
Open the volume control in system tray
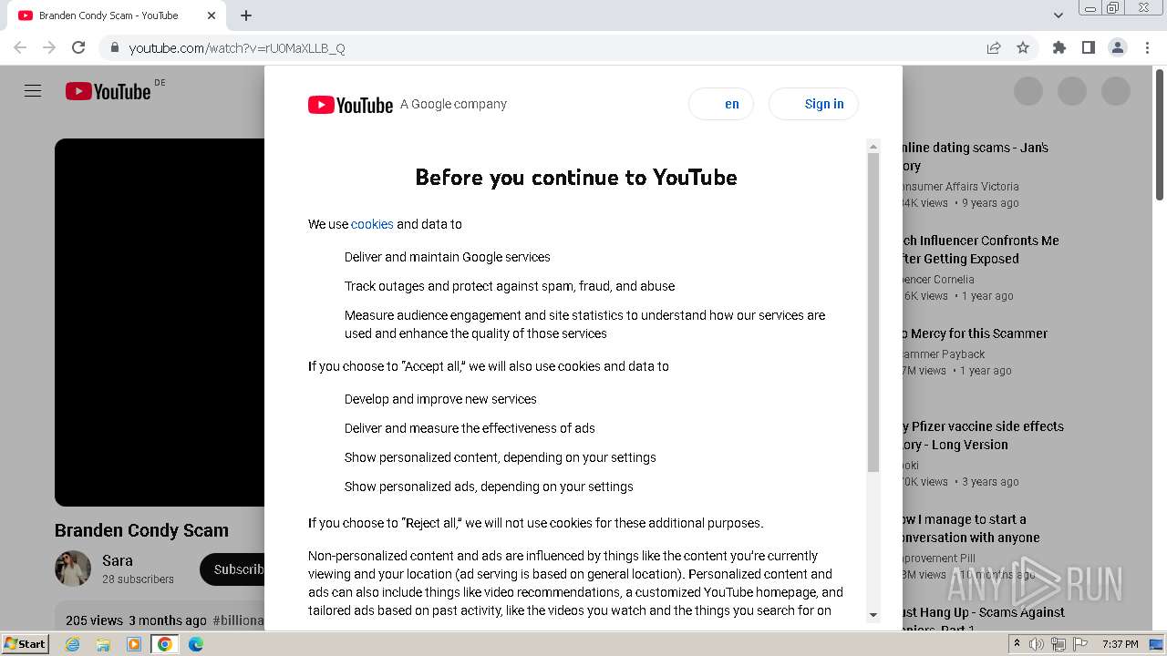pyautogui.click(x=1037, y=644)
